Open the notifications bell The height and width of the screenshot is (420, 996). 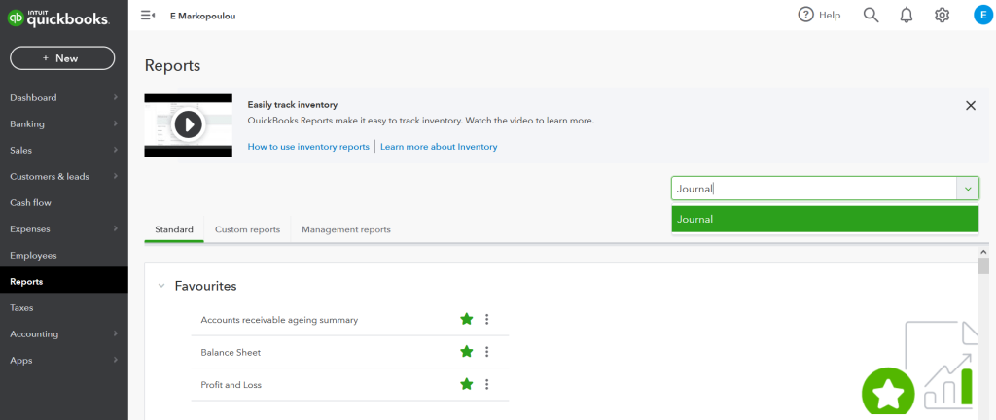[907, 16]
